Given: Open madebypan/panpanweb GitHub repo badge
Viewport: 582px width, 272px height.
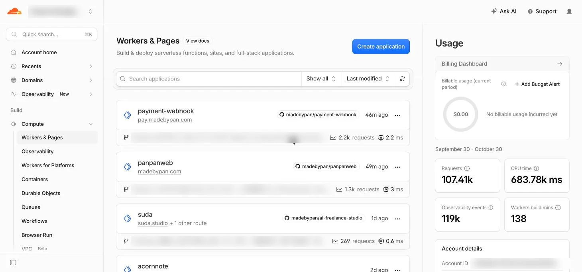Looking at the screenshot, I should pos(326,166).
